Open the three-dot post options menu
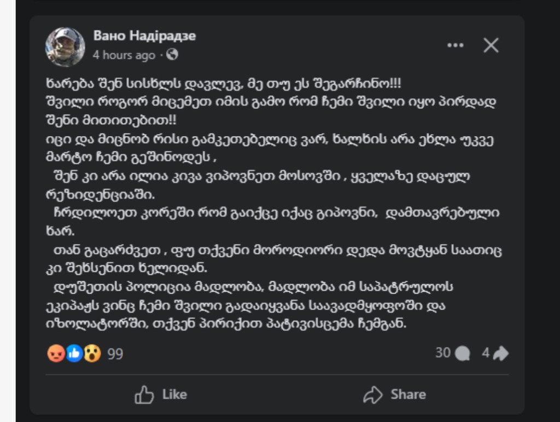 pyautogui.click(x=456, y=45)
